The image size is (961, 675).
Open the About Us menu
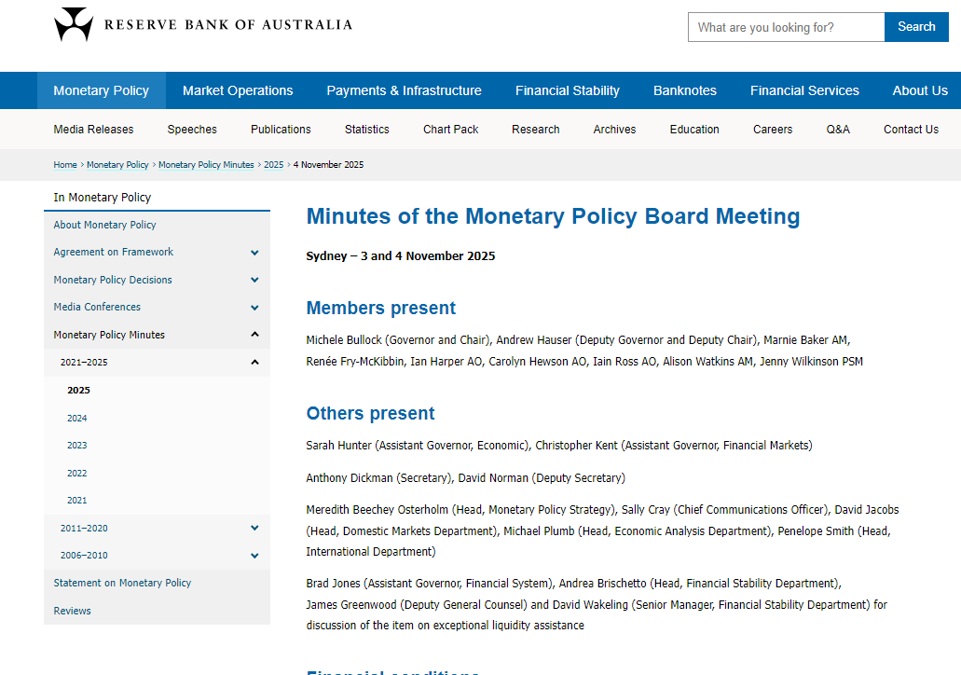[920, 90]
